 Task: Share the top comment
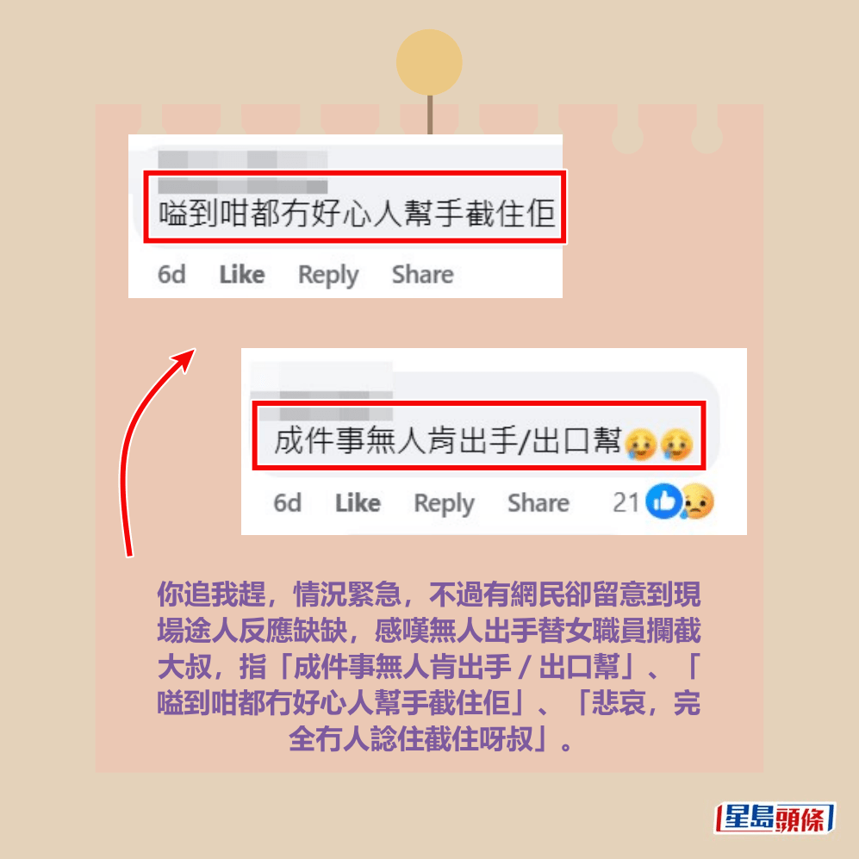tap(422, 275)
